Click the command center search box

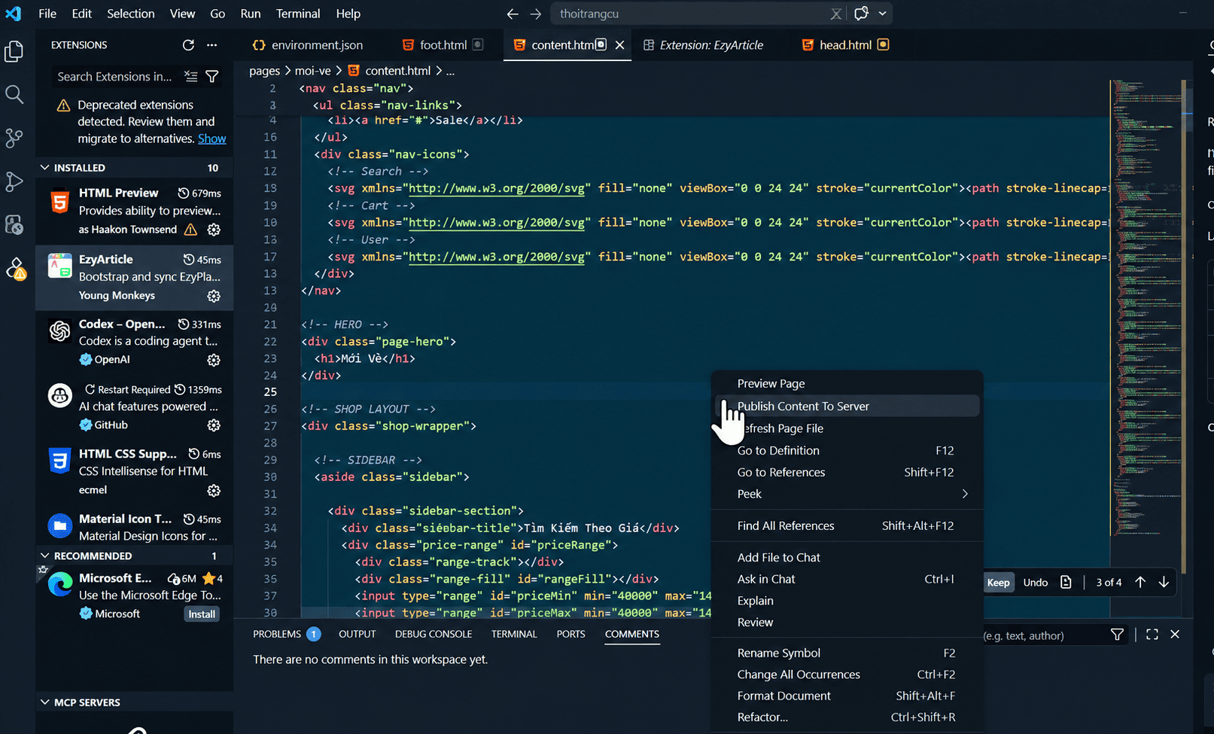pyautogui.click(x=699, y=14)
